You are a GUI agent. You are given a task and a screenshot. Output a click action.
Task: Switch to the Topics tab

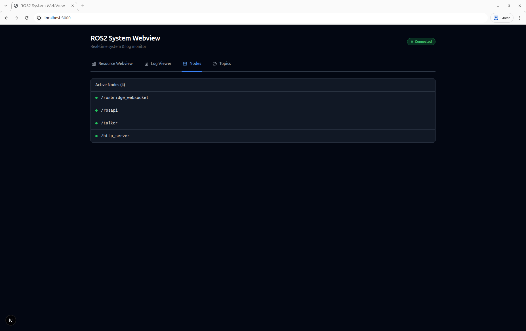(225, 63)
